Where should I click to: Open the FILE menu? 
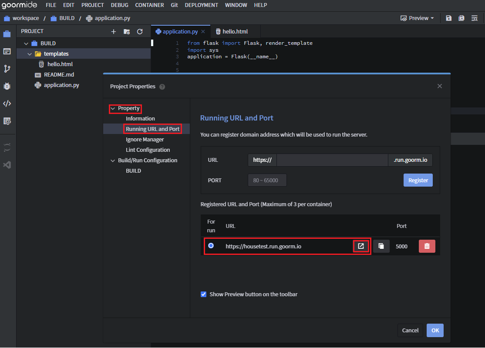coord(51,5)
